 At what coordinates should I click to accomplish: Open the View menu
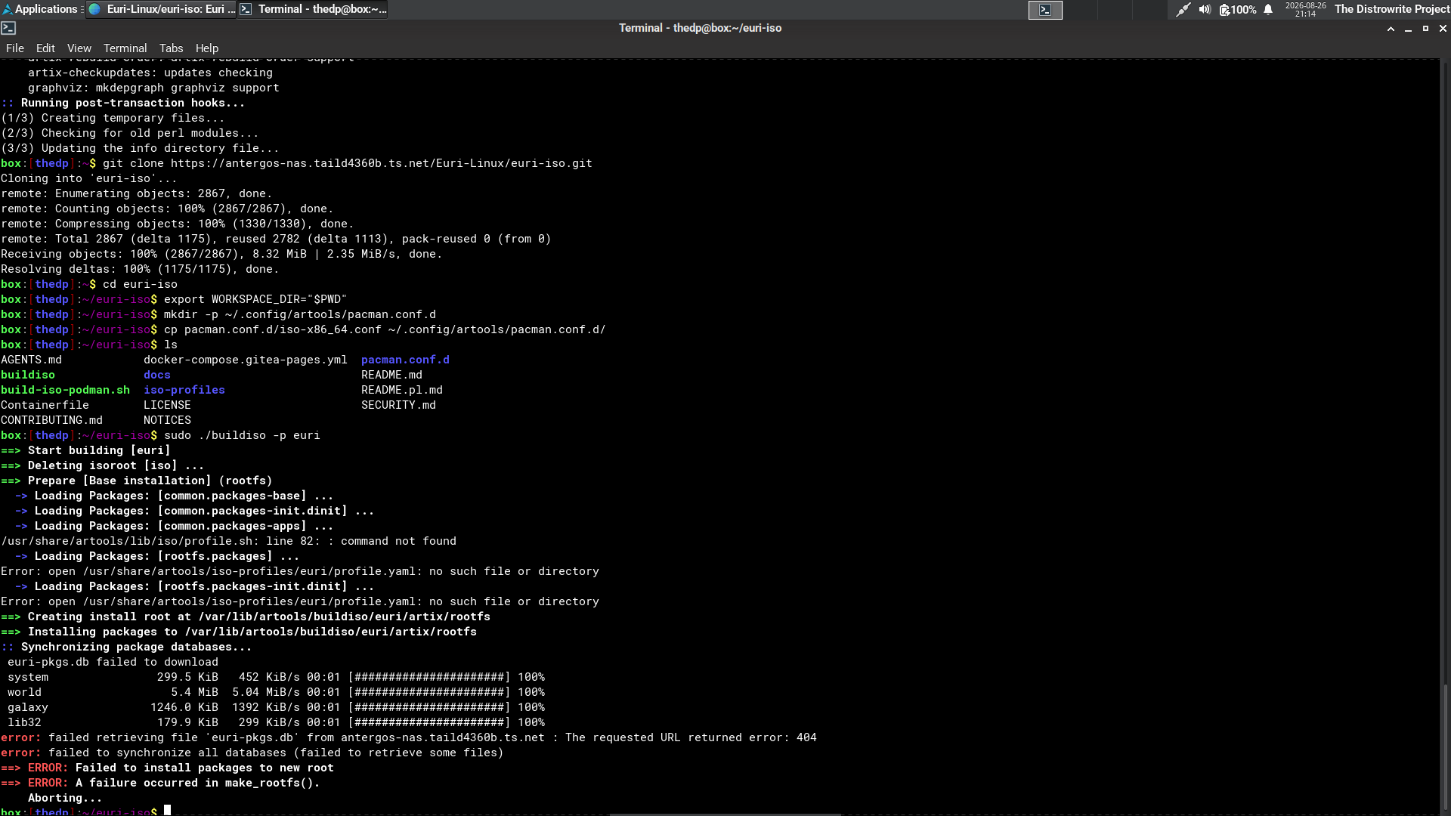pos(79,48)
